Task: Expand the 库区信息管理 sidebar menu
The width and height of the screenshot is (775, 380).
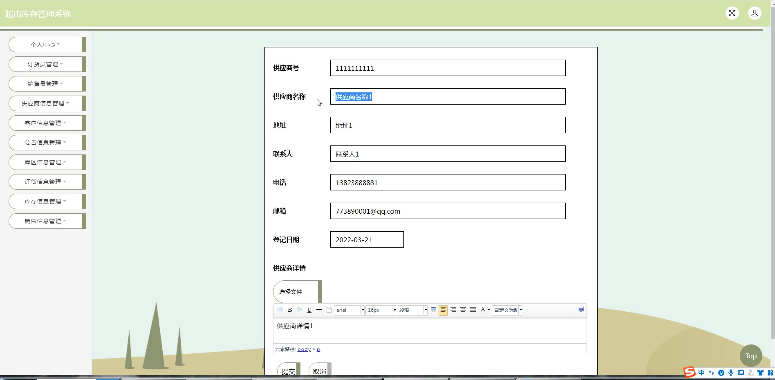Action: [47, 162]
